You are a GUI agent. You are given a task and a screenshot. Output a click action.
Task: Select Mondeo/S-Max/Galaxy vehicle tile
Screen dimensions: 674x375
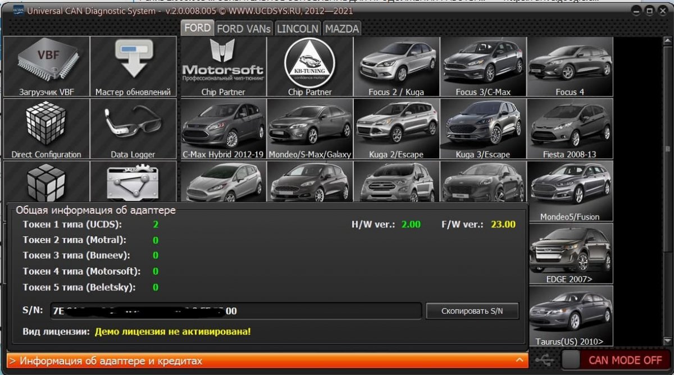click(309, 129)
